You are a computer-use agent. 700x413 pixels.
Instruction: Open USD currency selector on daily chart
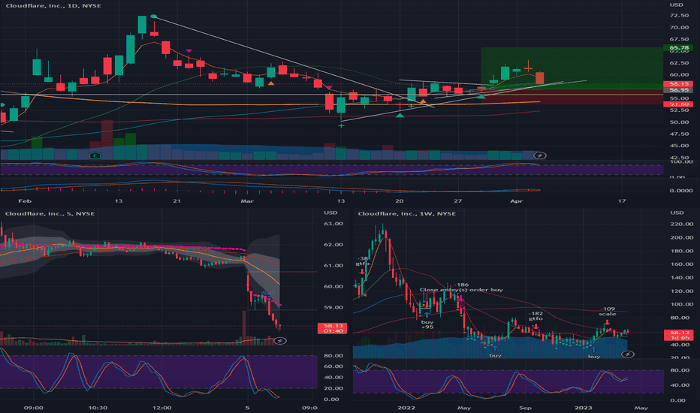676,5
